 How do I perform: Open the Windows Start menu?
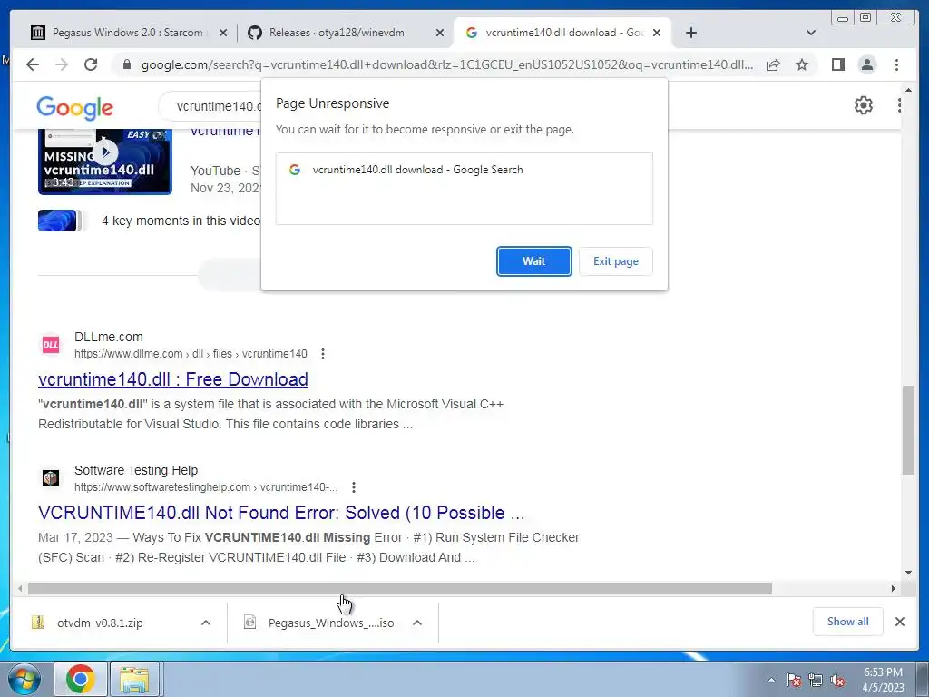pyautogui.click(x=24, y=679)
